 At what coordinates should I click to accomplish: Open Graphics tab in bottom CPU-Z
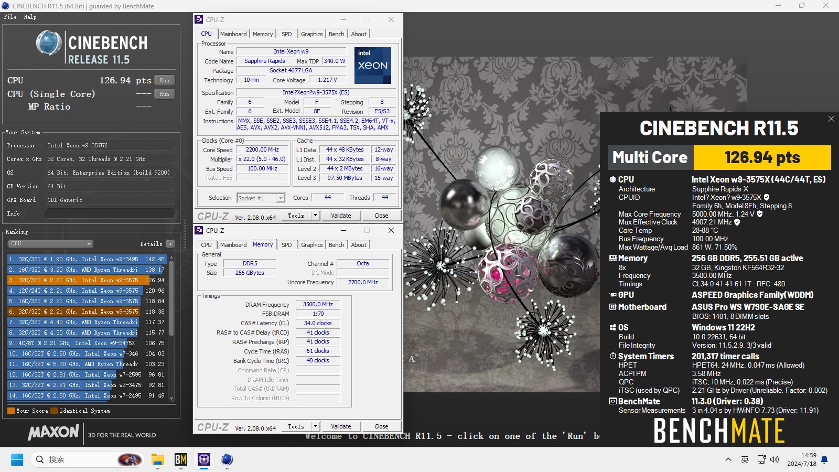pyautogui.click(x=312, y=245)
